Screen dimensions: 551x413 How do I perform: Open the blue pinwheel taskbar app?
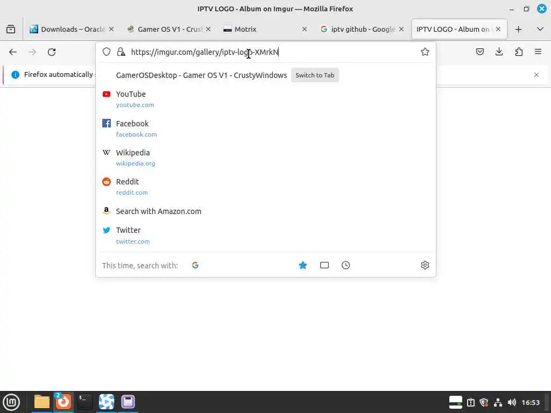point(107,402)
